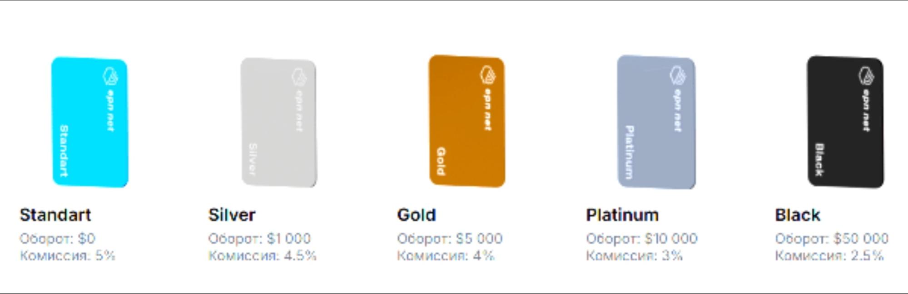Open the Black tier heading
The width and height of the screenshot is (908, 294).
(798, 215)
